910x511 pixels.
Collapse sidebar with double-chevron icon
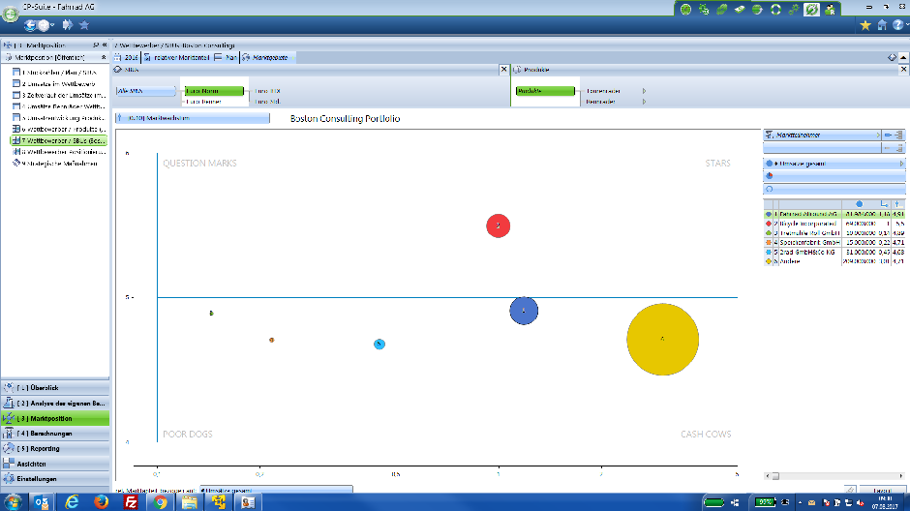click(x=105, y=45)
